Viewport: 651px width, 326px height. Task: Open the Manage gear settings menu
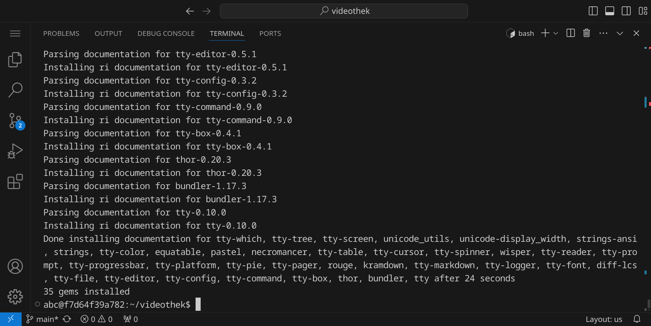[15, 297]
